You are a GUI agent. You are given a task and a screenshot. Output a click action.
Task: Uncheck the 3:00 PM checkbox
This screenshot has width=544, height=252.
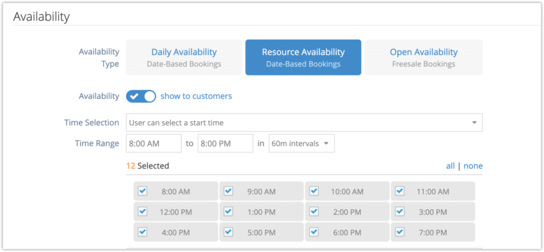click(399, 211)
